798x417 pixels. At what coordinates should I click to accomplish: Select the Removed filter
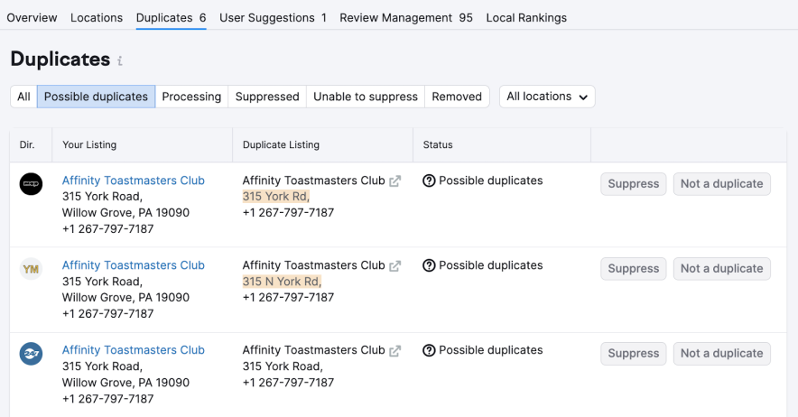(457, 97)
